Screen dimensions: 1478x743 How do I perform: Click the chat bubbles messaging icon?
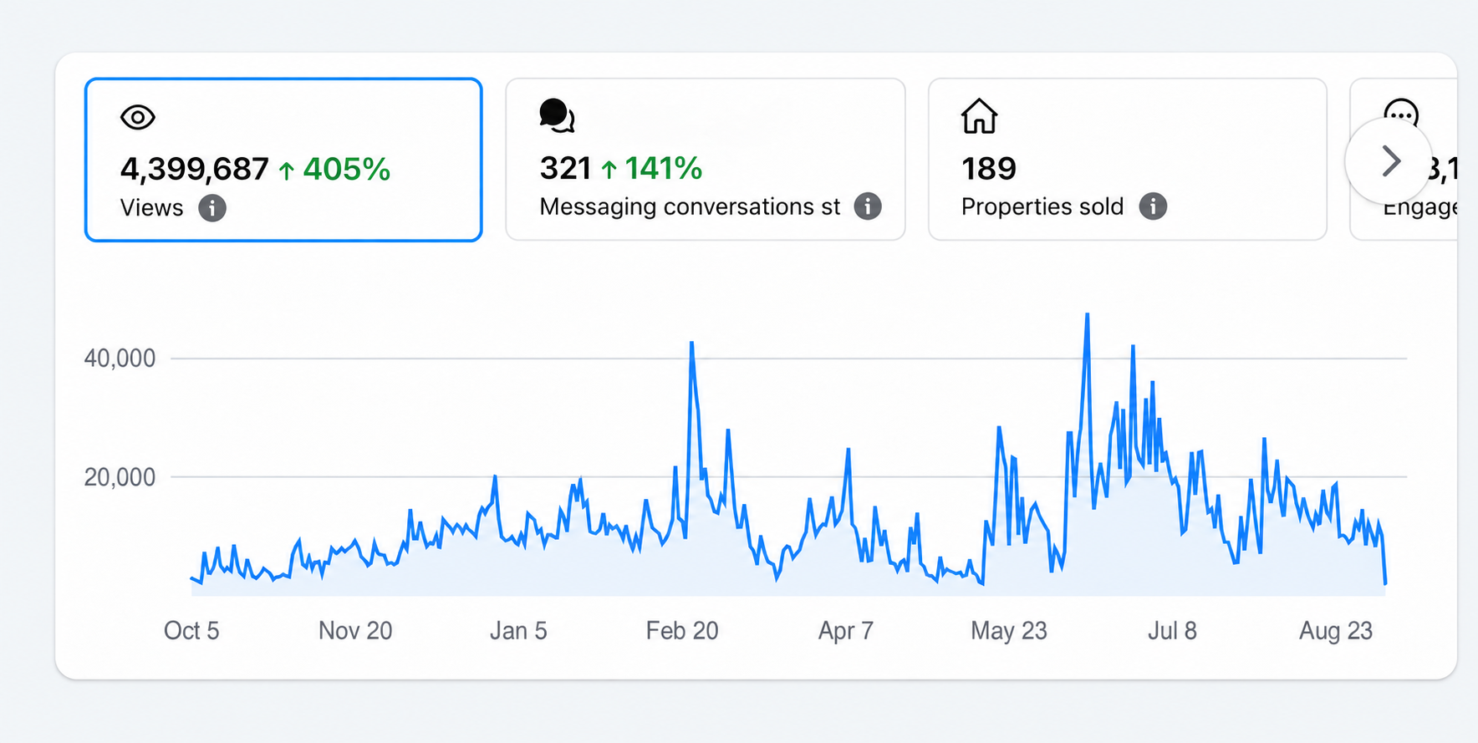[x=557, y=116]
